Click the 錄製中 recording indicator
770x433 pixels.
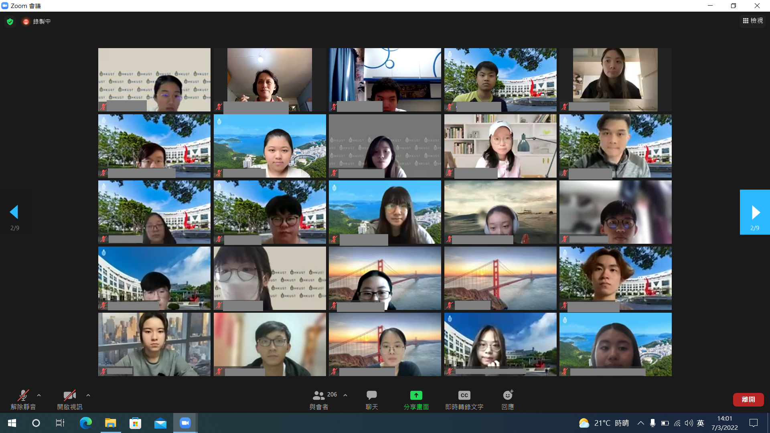tap(37, 22)
